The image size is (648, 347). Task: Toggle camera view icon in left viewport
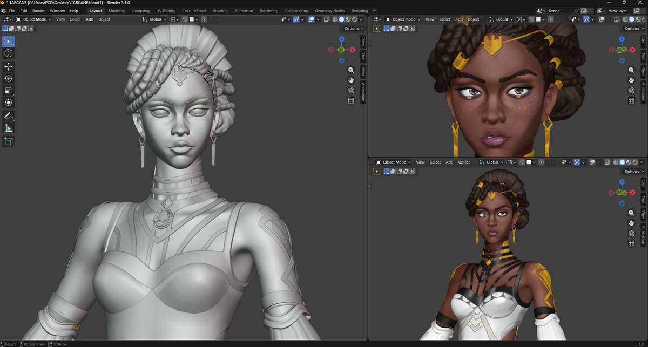tap(351, 90)
